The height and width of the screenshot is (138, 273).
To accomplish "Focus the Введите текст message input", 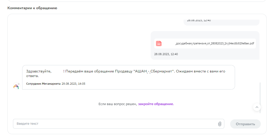I will pos(119,124).
